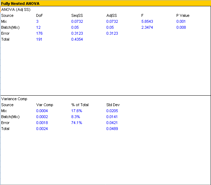Select Batch(Mix) Std Dev 0.0141
The width and height of the screenshot is (211, 185).
point(112,117)
